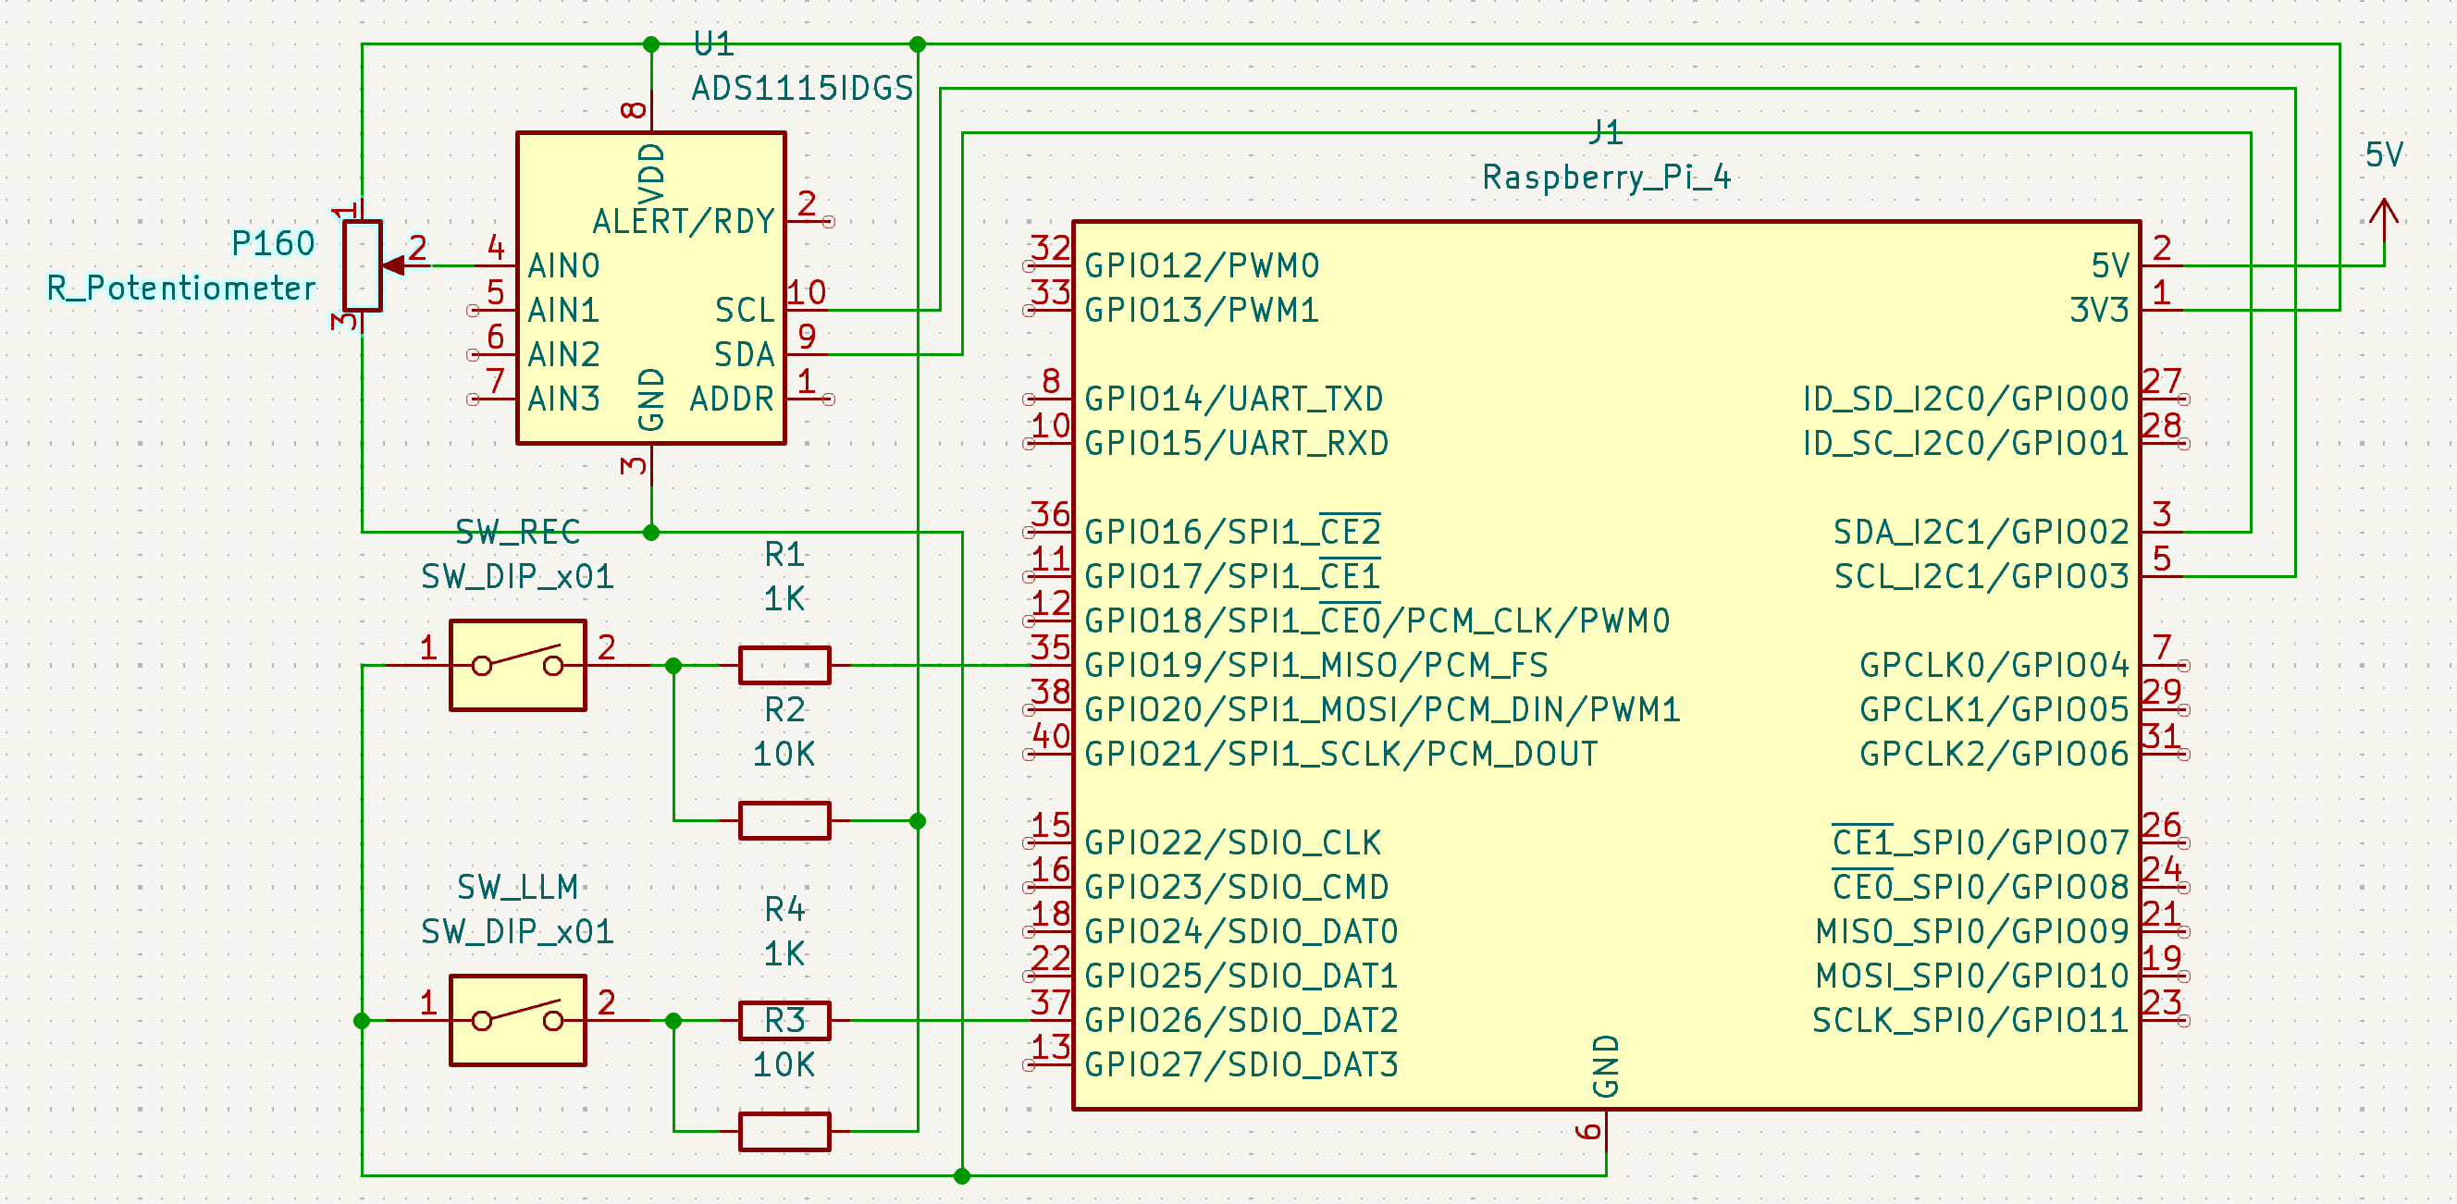The image size is (2457, 1204).
Task: Click the MOSI_SPI0/GPIO10 pin label
Action: [x=1972, y=977]
